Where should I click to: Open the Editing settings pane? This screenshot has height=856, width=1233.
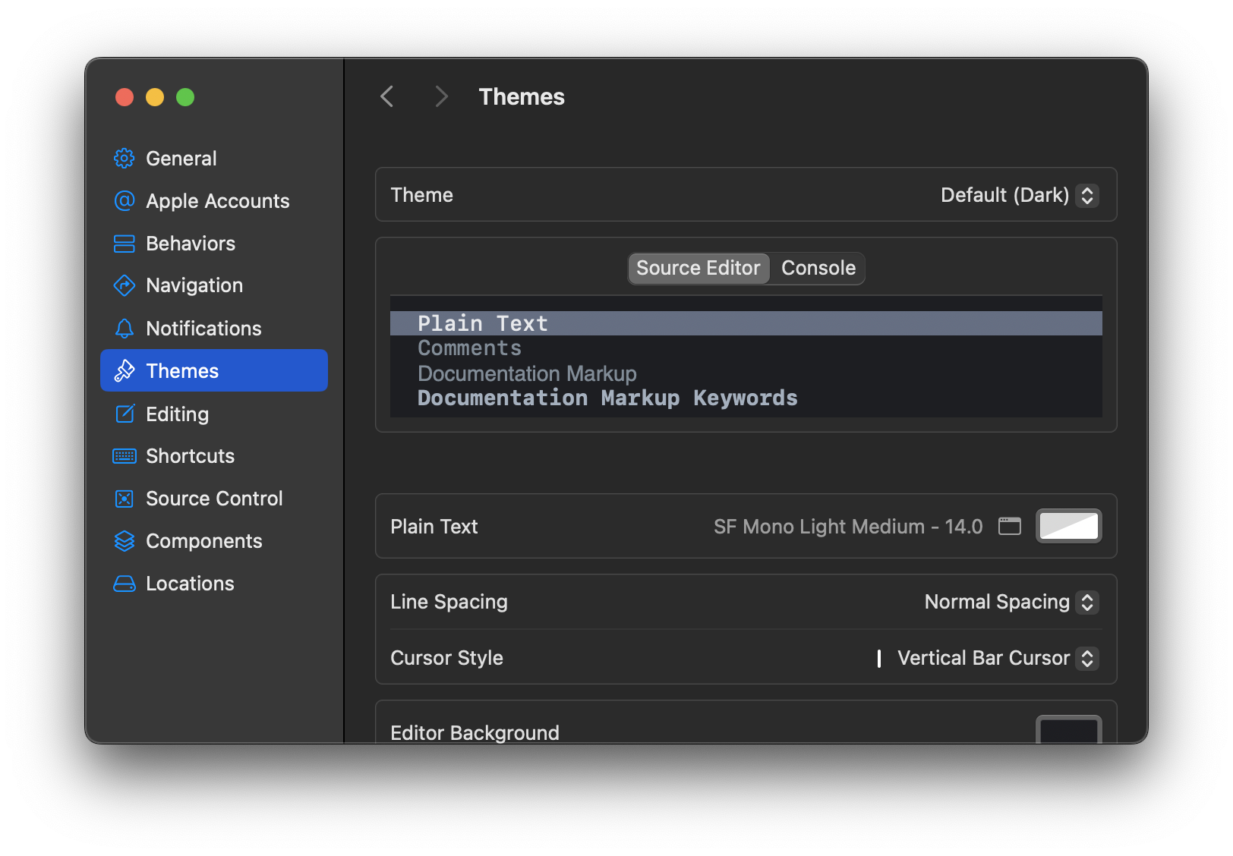coord(177,414)
